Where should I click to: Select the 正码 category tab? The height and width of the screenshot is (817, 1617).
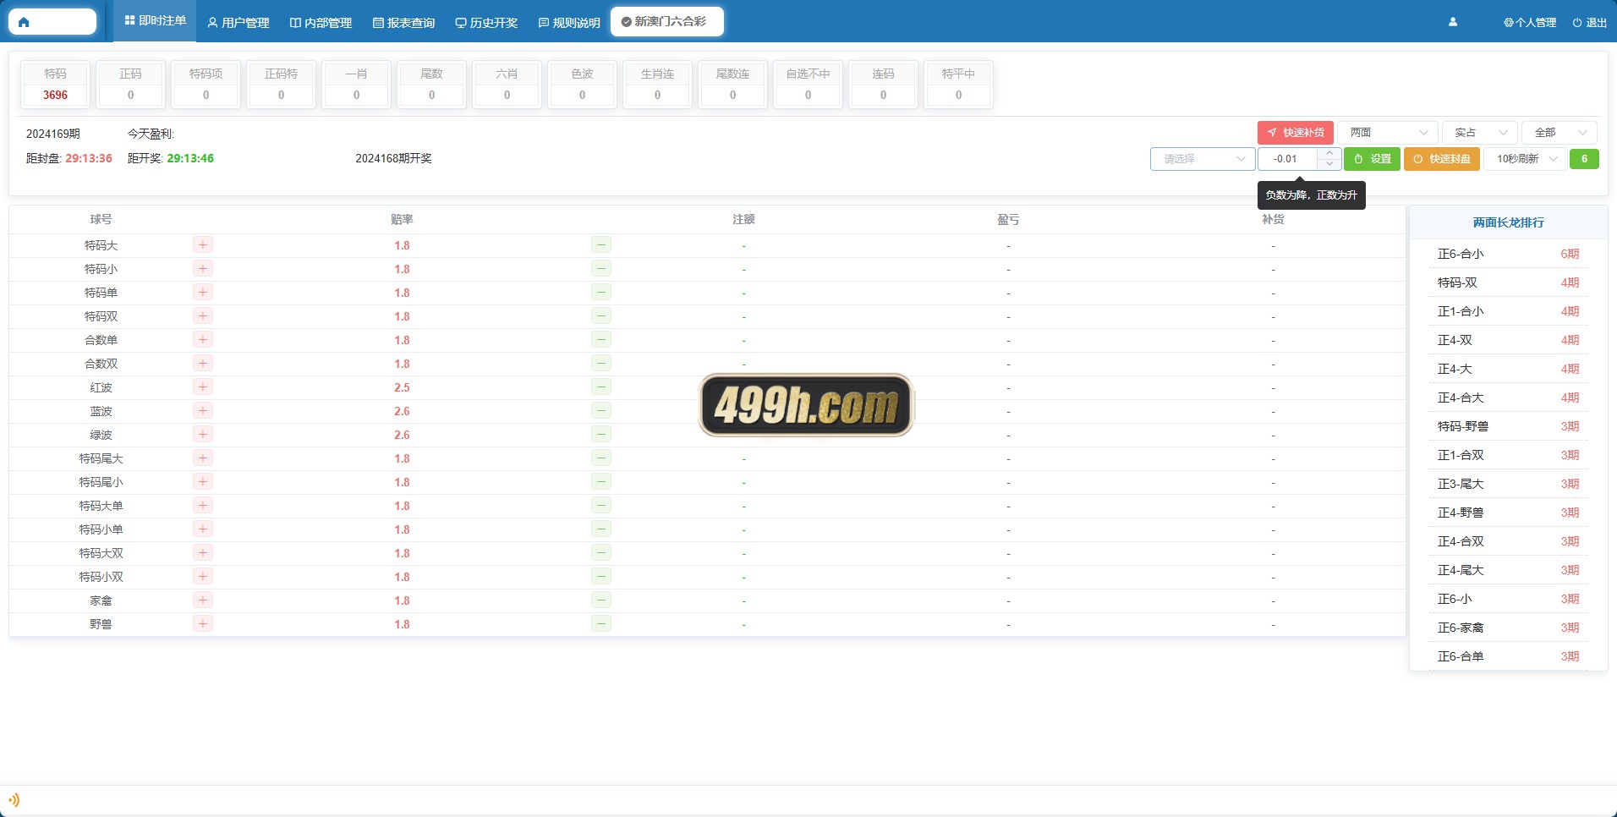tap(130, 85)
